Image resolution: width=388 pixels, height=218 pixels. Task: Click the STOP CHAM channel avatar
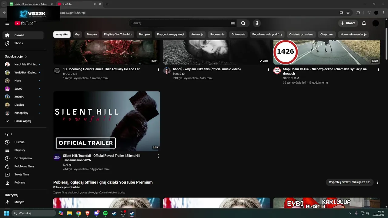(x=277, y=71)
